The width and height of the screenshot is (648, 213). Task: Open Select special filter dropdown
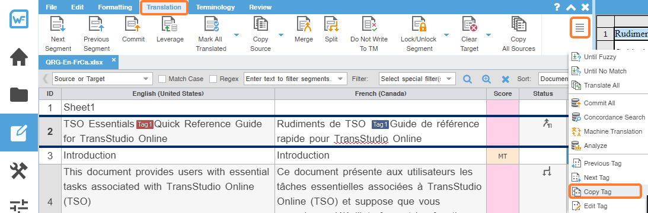pos(417,79)
